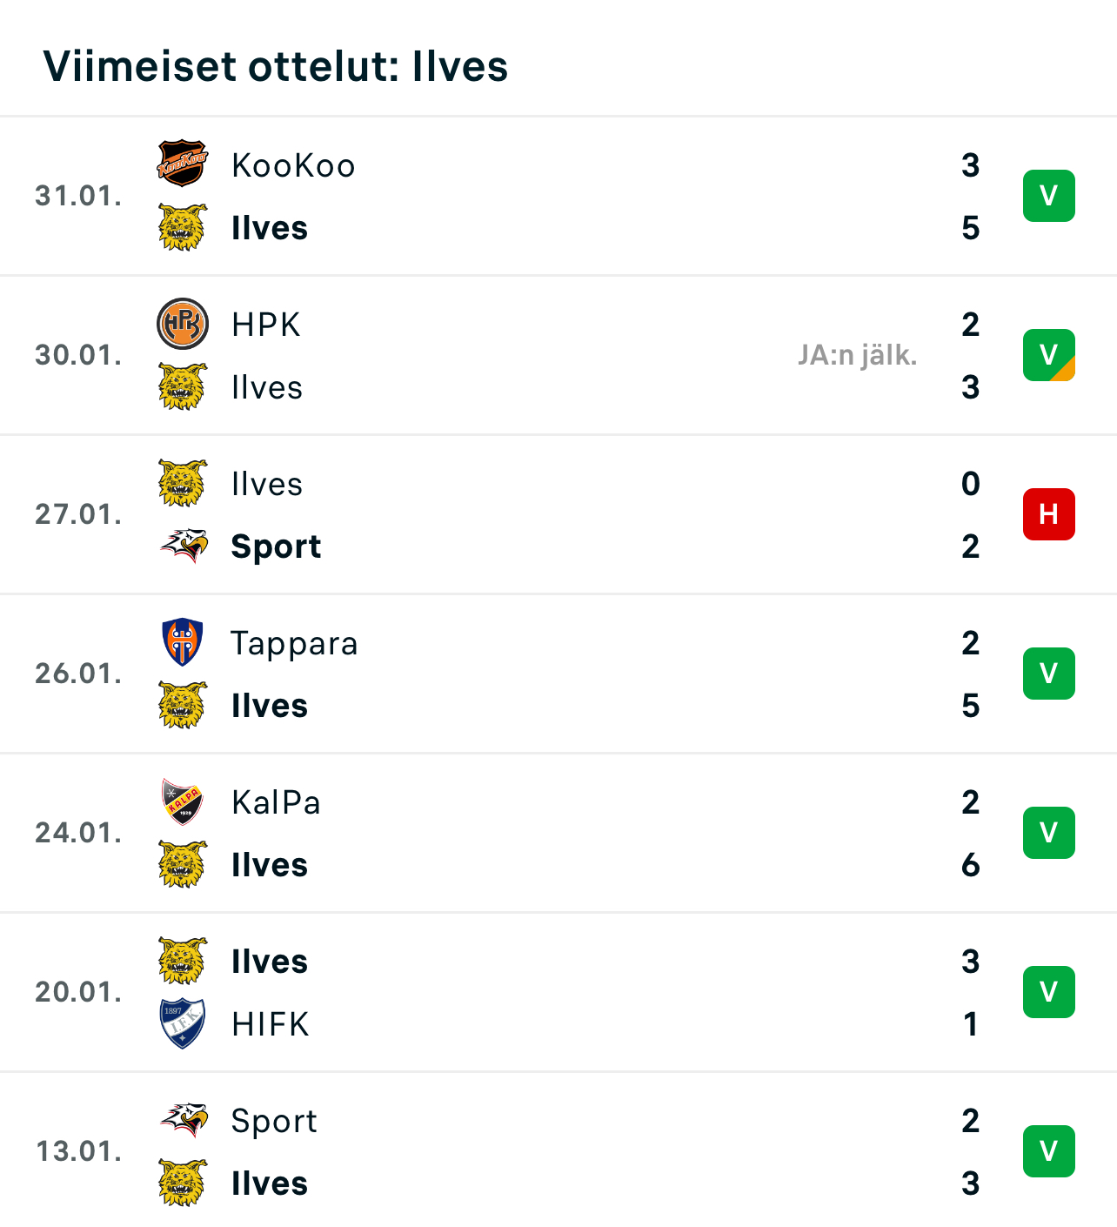Click overtime win badge for HPK match
The height and width of the screenshot is (1227, 1117).
[1048, 355]
